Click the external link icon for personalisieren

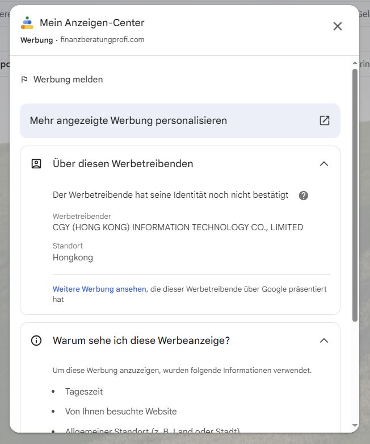325,121
